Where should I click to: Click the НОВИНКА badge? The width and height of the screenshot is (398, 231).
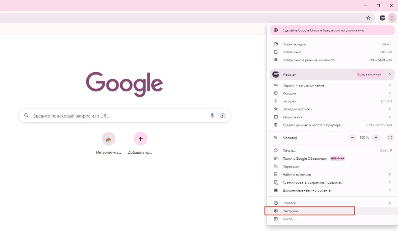[x=338, y=158]
